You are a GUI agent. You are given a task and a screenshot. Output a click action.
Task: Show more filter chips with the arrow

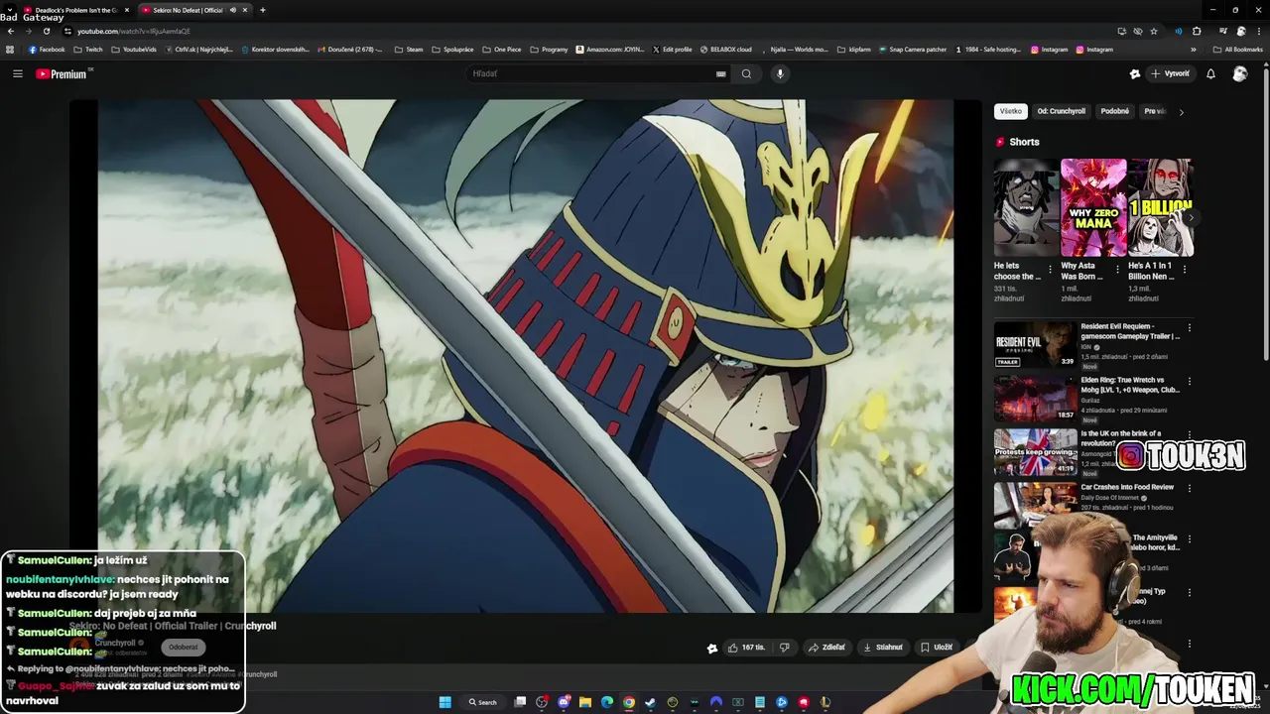click(1181, 112)
